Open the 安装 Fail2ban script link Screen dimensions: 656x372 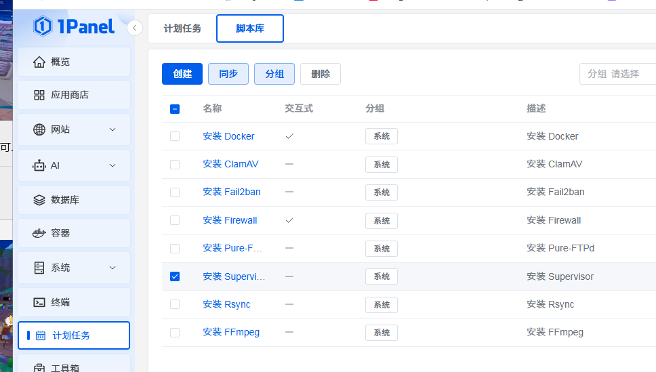(231, 192)
